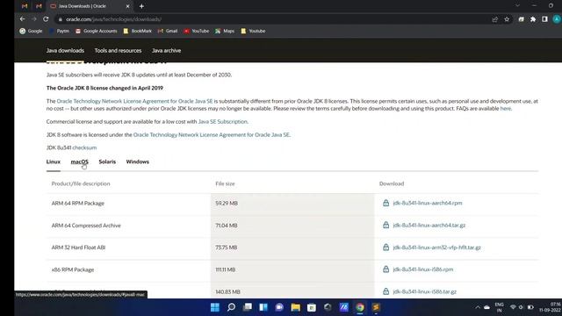
Task: Open the Windows Start menu
Action: 215,307
